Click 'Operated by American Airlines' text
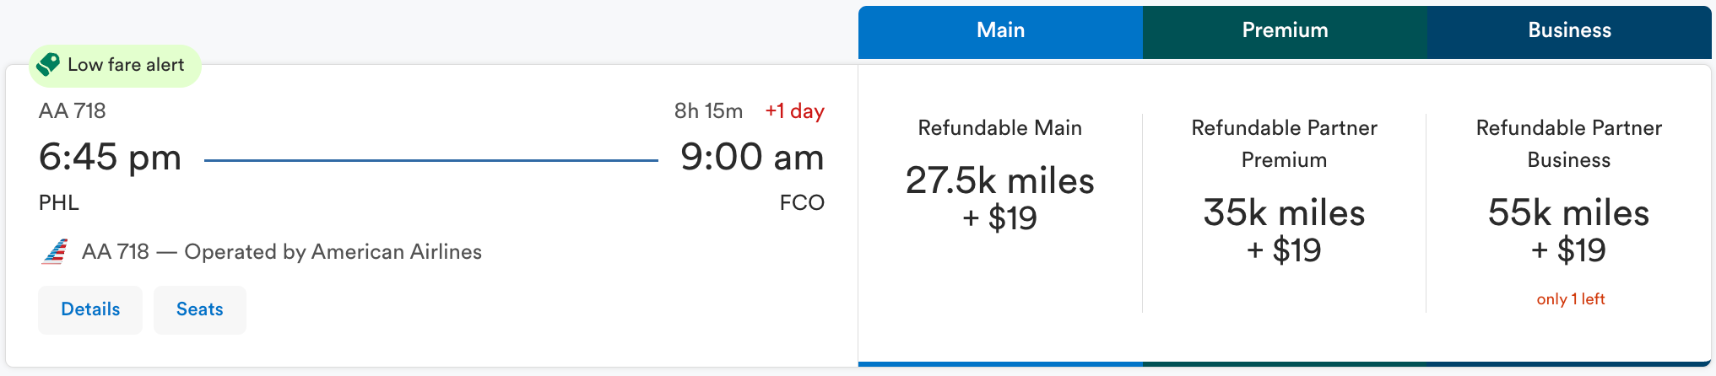 (333, 252)
